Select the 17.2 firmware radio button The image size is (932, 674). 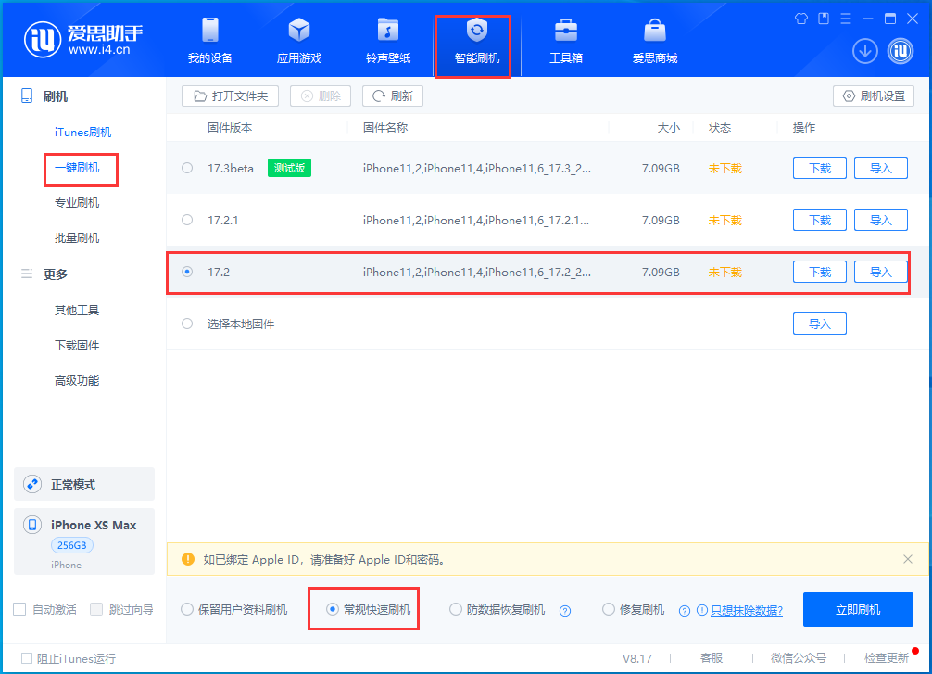[187, 272]
